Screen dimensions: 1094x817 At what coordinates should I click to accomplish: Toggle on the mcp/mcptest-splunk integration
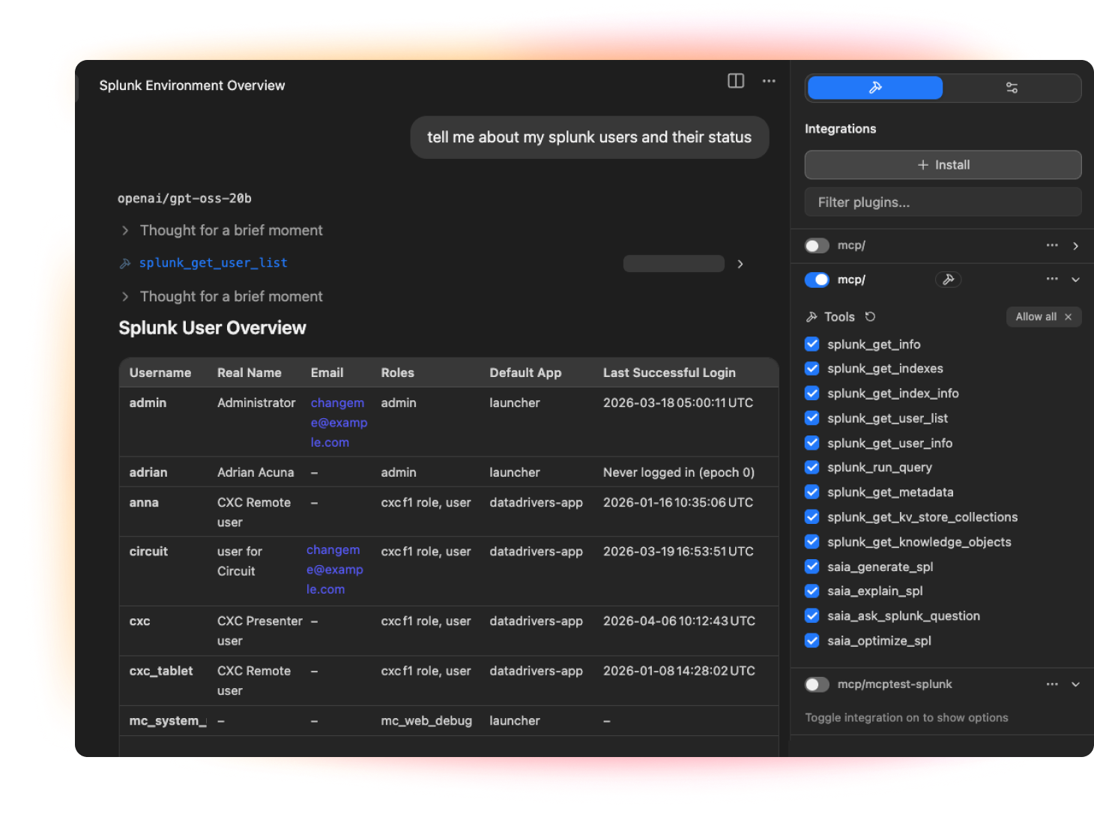point(817,684)
